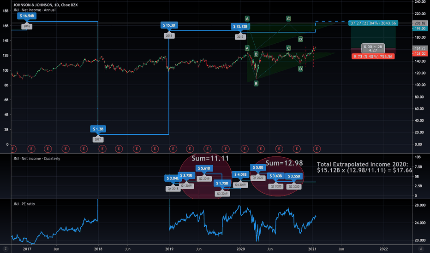Click the red 153.00 price label
Image resolution: width=430 pixels, height=253 pixels.
[x=420, y=53]
